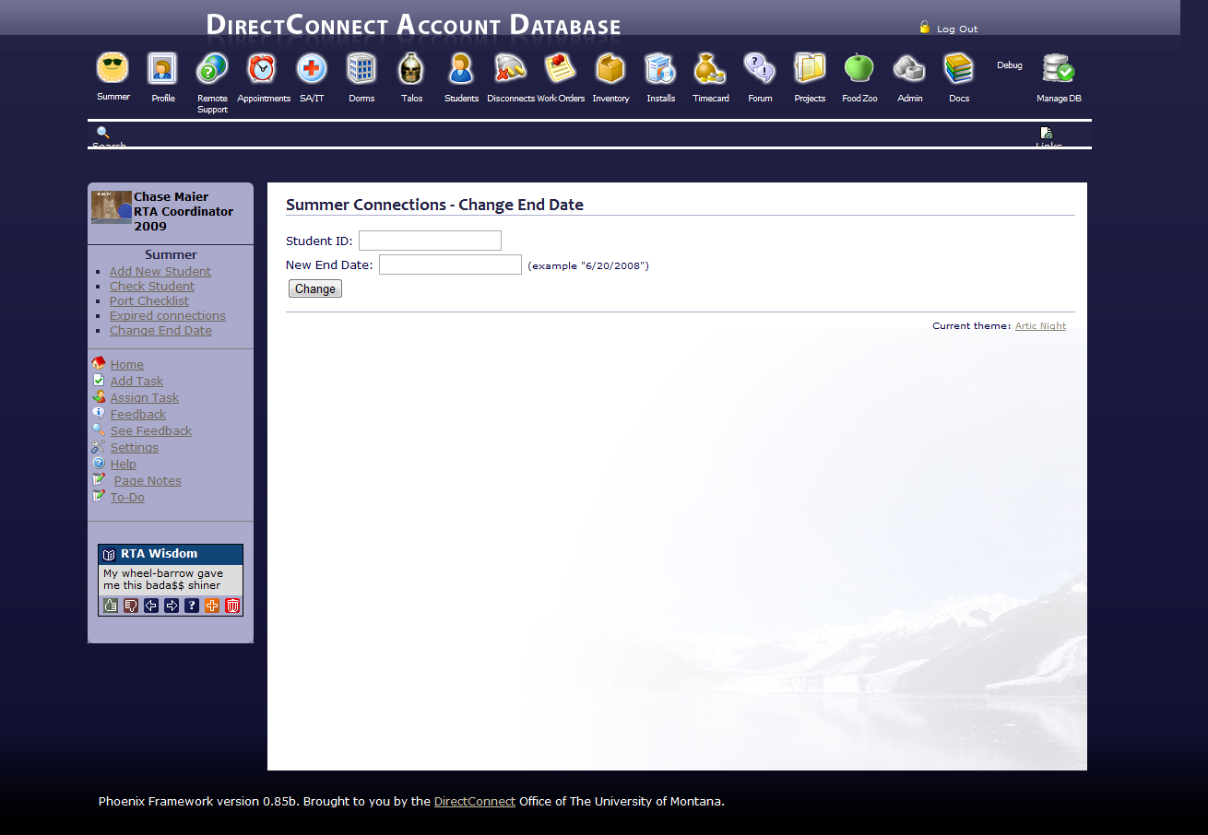Open the Forum speech bubble icon
This screenshot has height=835, width=1208.
[x=760, y=68]
